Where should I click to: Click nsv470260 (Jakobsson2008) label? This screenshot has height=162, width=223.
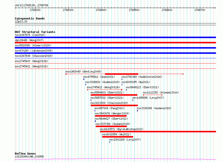pos(34,51)
